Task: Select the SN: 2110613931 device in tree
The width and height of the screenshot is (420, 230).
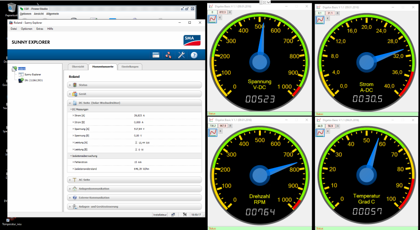Action: [x=34, y=80]
